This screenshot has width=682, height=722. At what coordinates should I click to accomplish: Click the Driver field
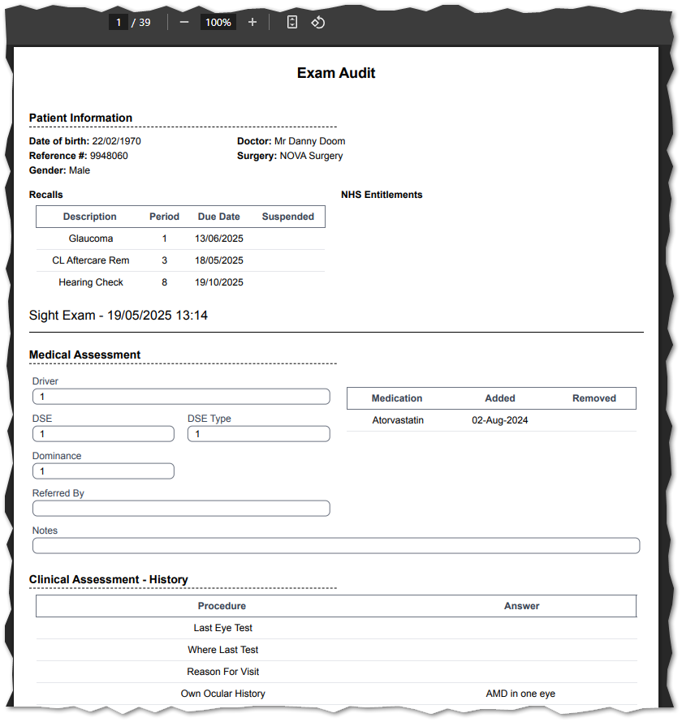point(181,397)
